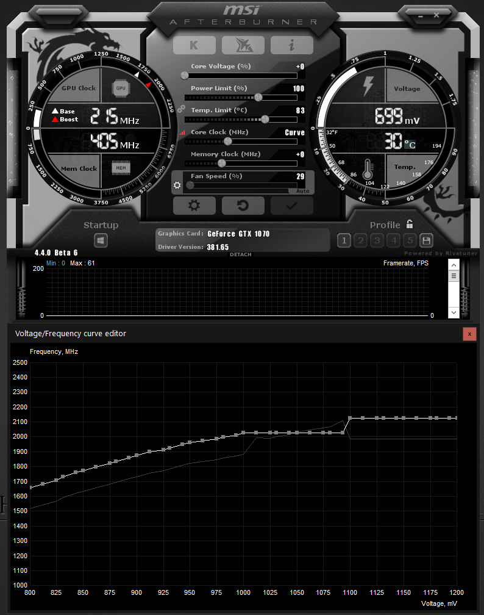Click the Profile label
The width and height of the screenshot is (484, 615).
point(385,225)
